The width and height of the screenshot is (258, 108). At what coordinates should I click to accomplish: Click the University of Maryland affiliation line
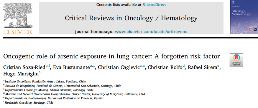tap(74, 94)
